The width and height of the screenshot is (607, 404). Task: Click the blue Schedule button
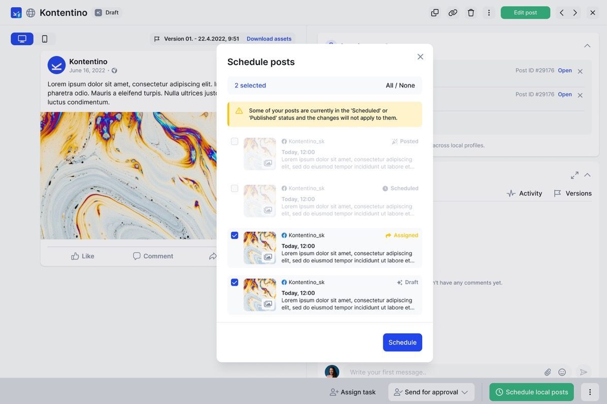[x=402, y=343]
